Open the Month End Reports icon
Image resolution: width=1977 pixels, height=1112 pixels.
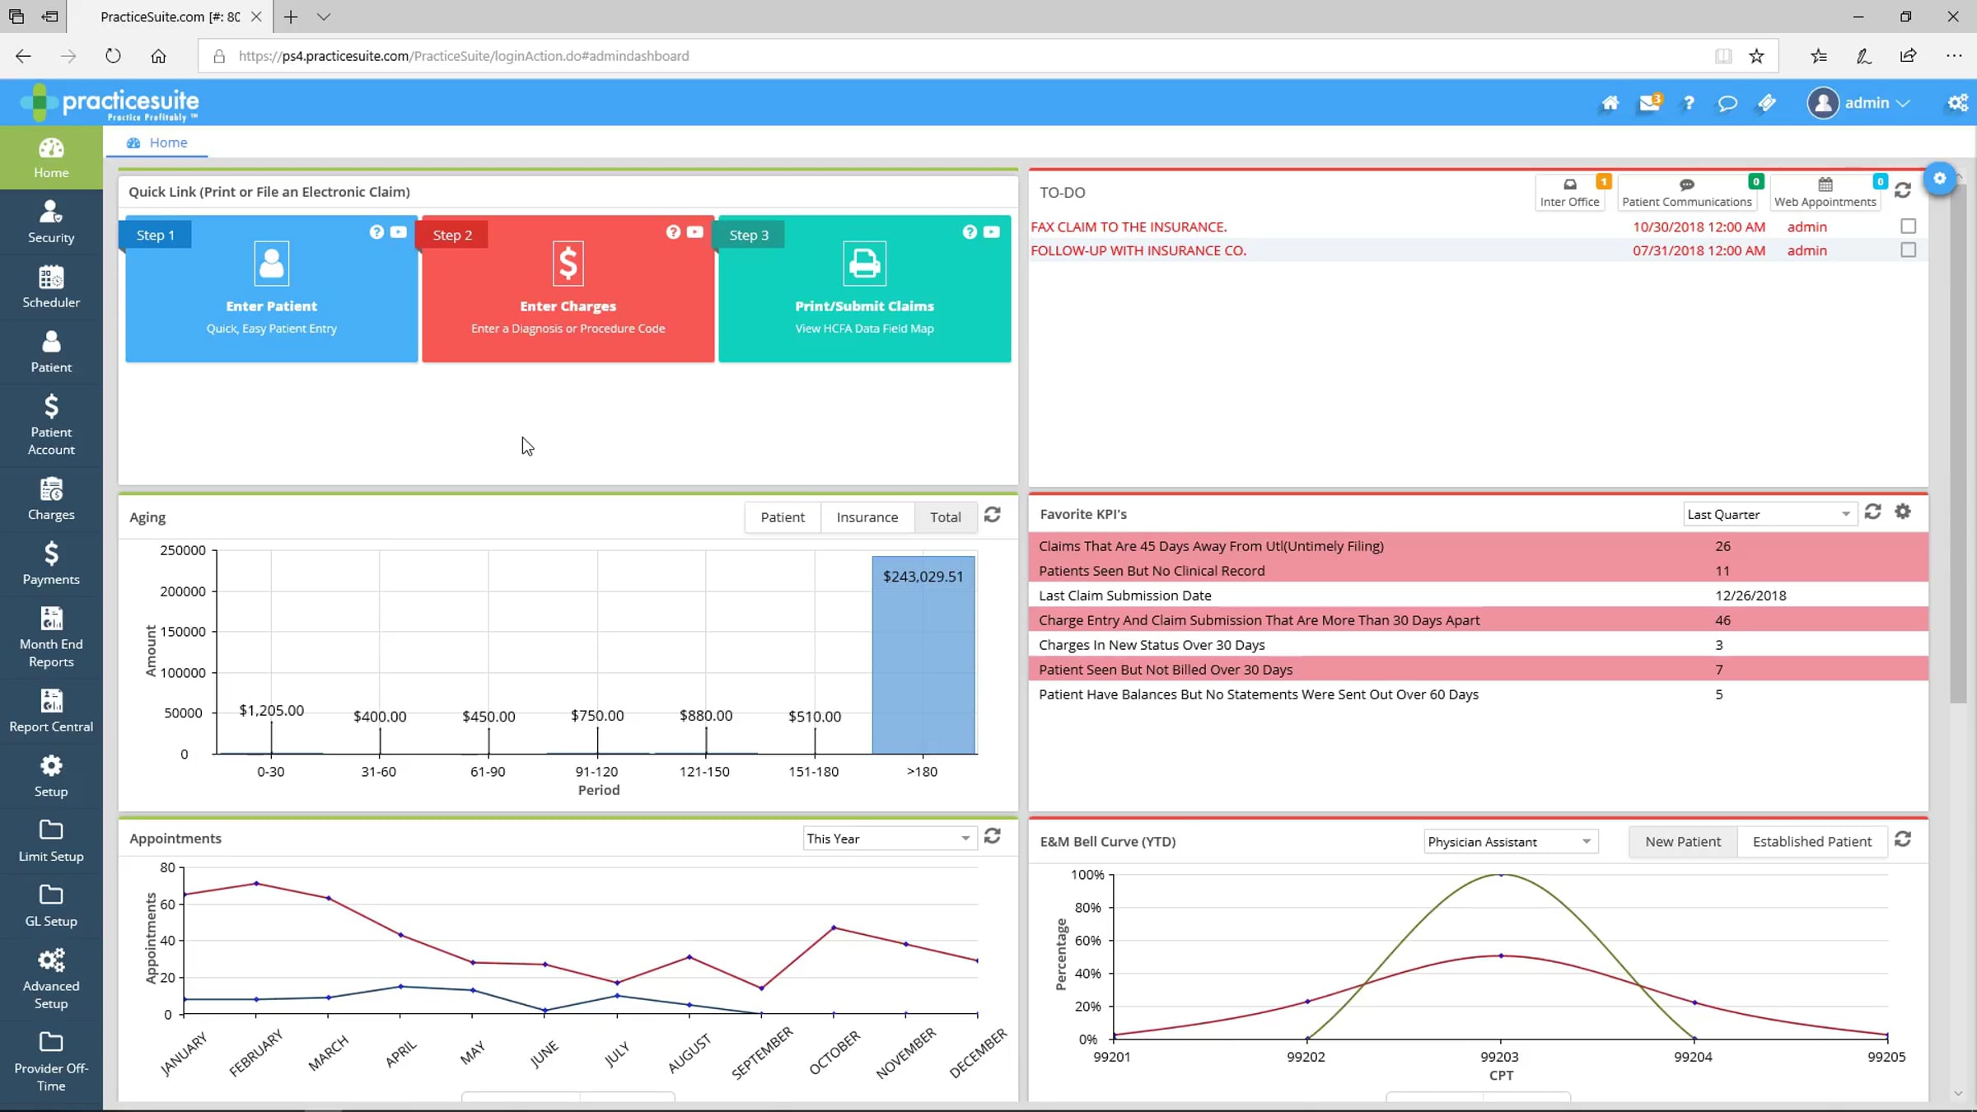(51, 638)
